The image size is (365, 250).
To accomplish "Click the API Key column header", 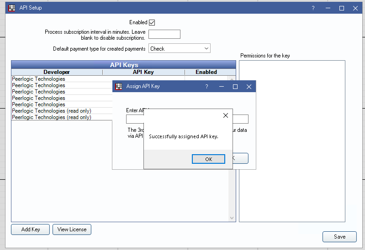I will [x=143, y=72].
